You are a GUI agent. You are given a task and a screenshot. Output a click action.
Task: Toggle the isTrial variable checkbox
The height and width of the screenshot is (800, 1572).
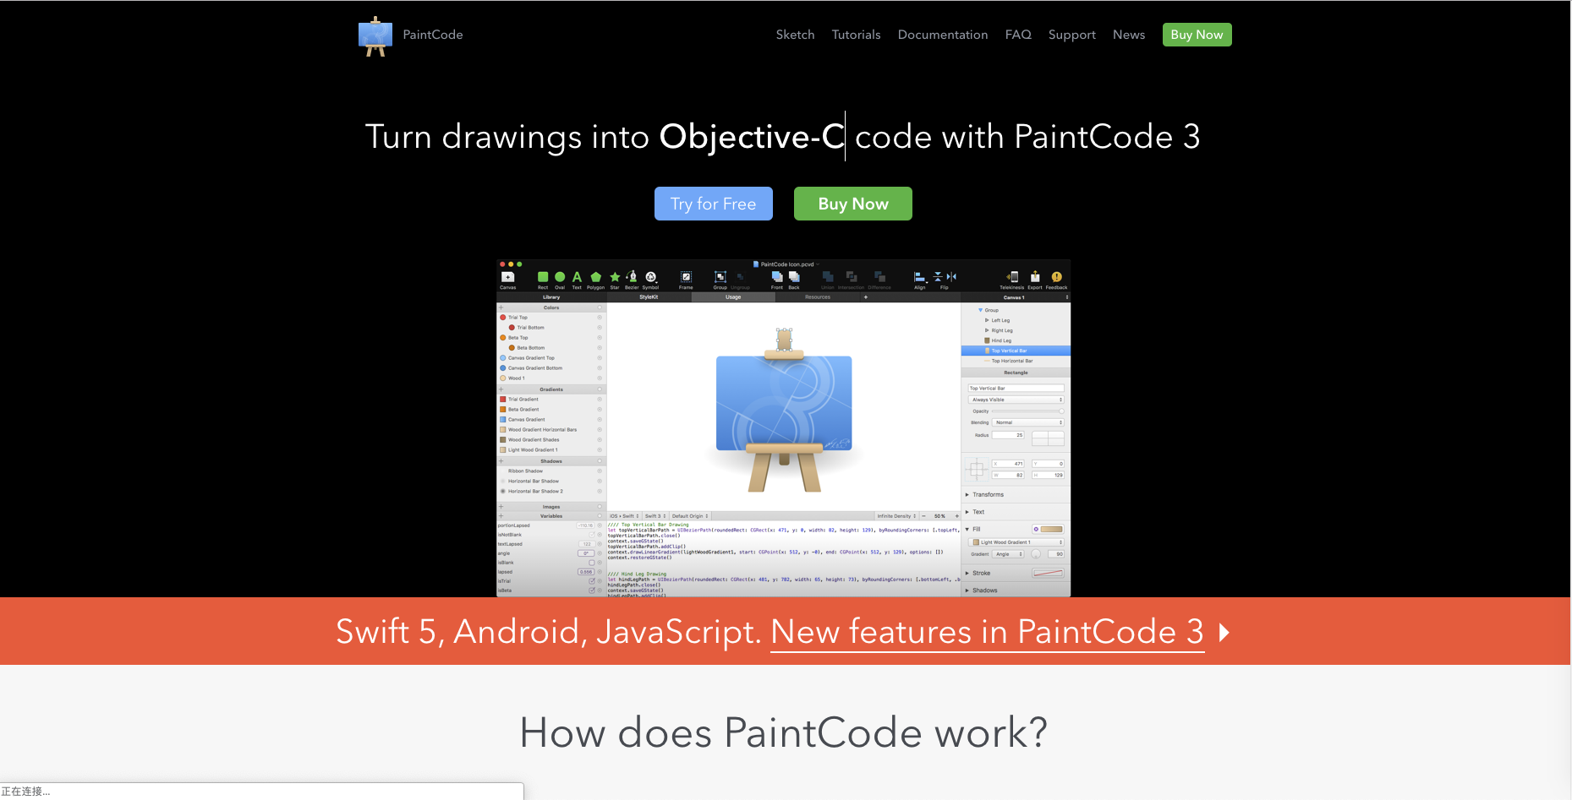(591, 581)
